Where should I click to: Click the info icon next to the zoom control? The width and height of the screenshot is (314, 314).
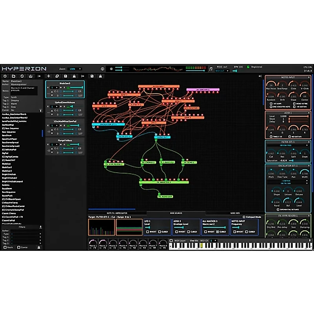102,68
